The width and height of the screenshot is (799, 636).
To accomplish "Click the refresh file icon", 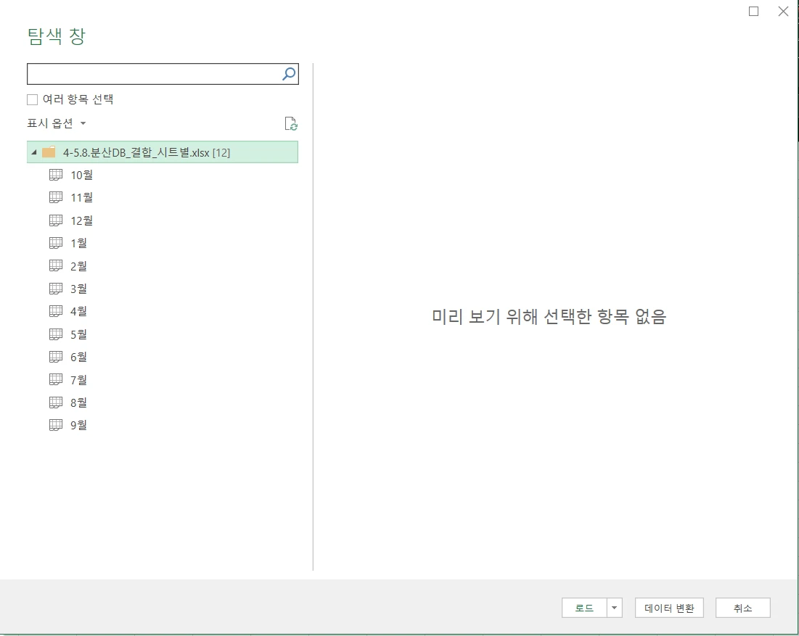I will pyautogui.click(x=291, y=123).
